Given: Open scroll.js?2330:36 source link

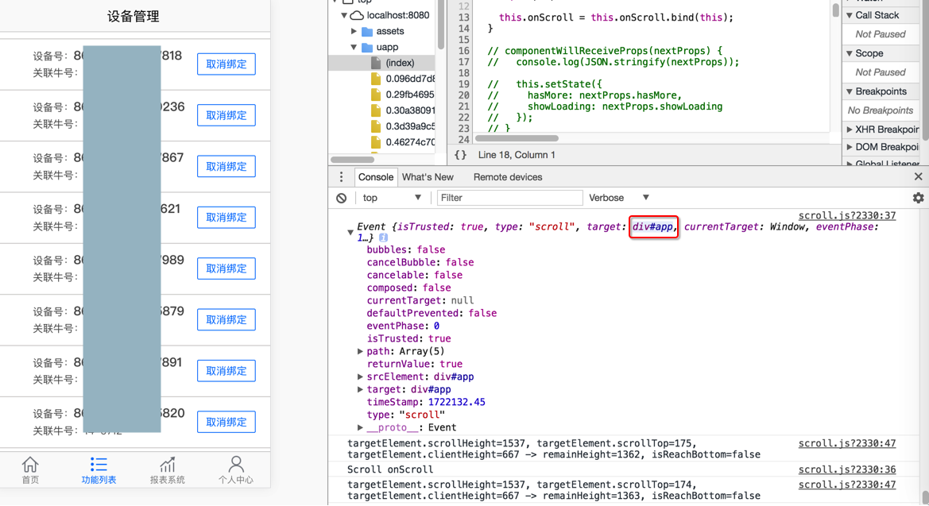Looking at the screenshot, I should point(846,470).
